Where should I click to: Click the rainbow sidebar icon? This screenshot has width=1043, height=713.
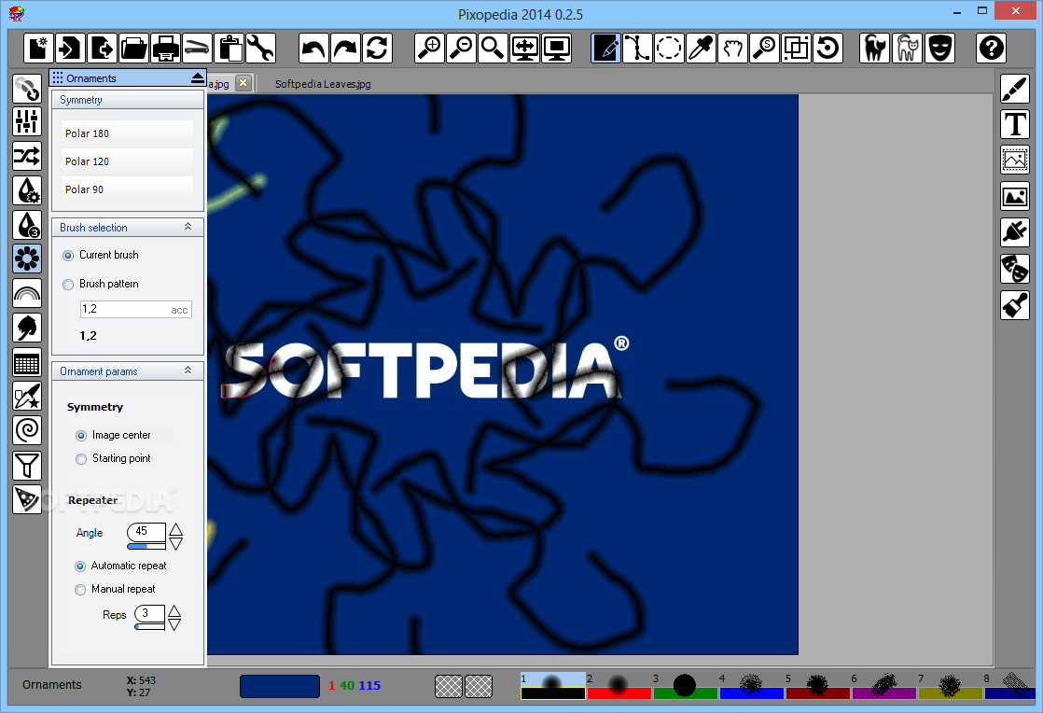coord(27,293)
